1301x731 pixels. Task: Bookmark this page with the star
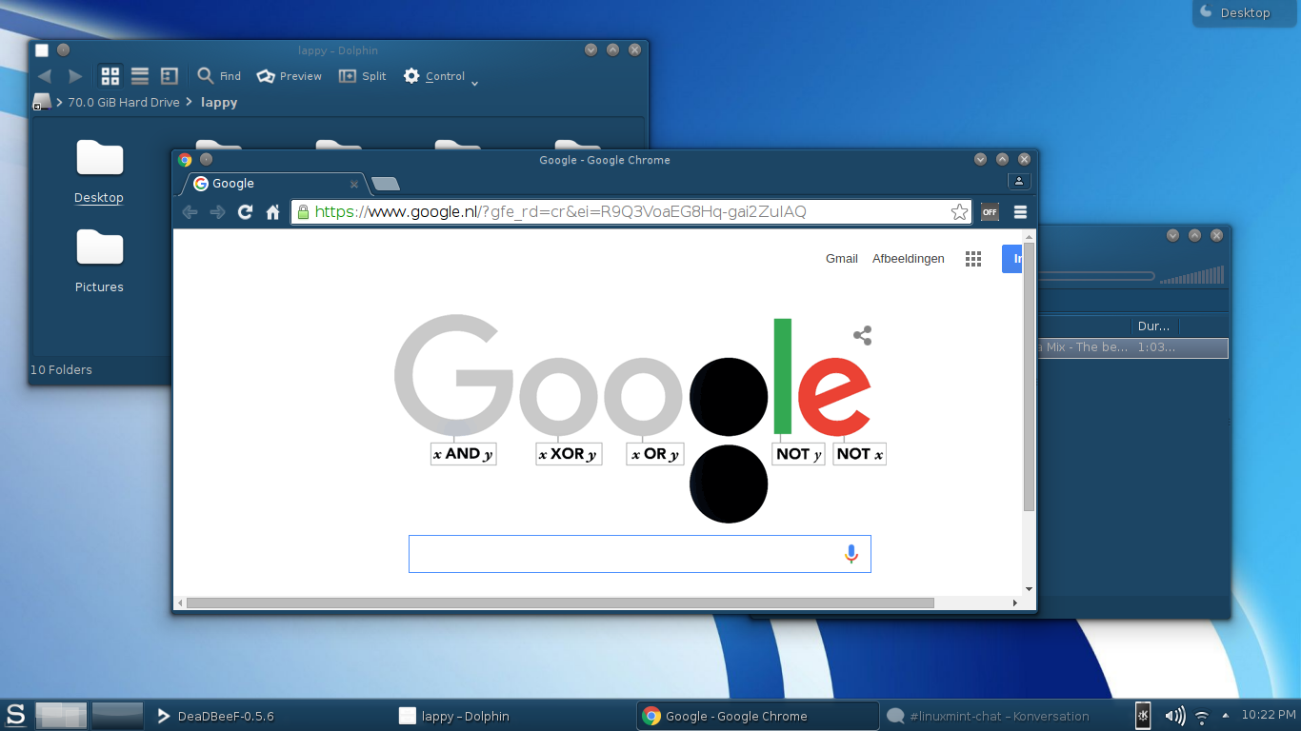point(959,212)
